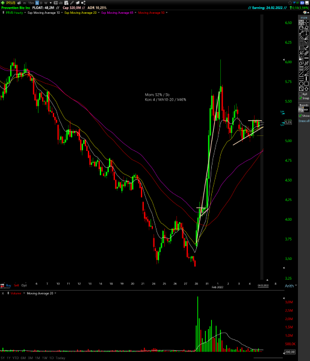Select the anchor drawing tool
This screenshot has height=361, width=310.
pos(306,48)
